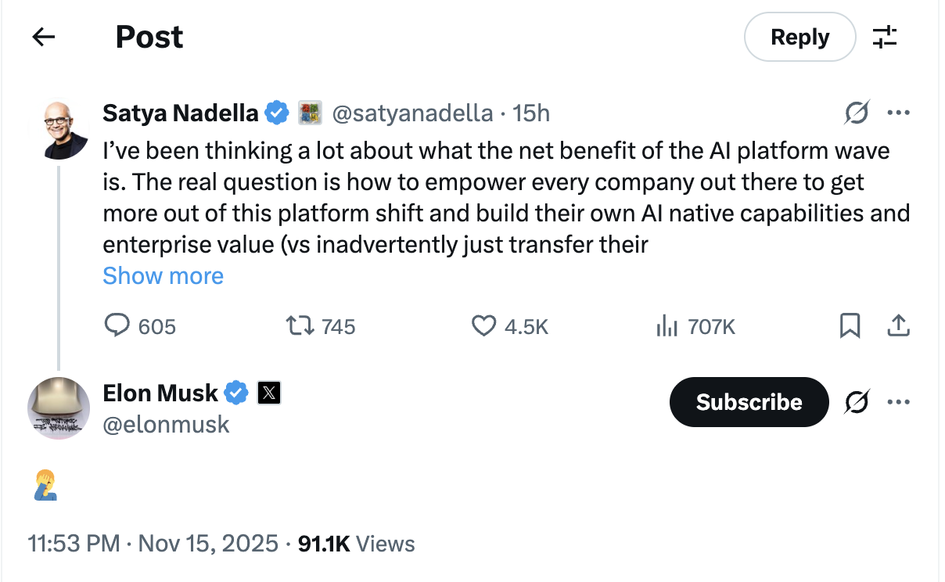Click the comment bubble with 605 replies
Image resolution: width=945 pixels, height=582 pixels.
[x=117, y=325]
